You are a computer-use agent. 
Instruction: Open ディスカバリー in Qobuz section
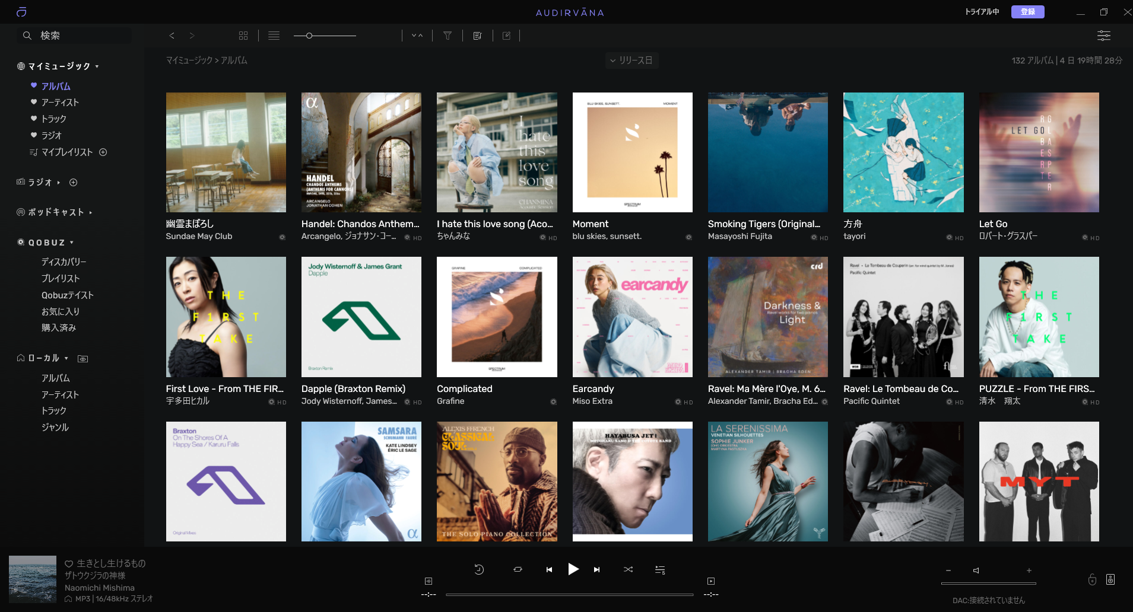64,262
